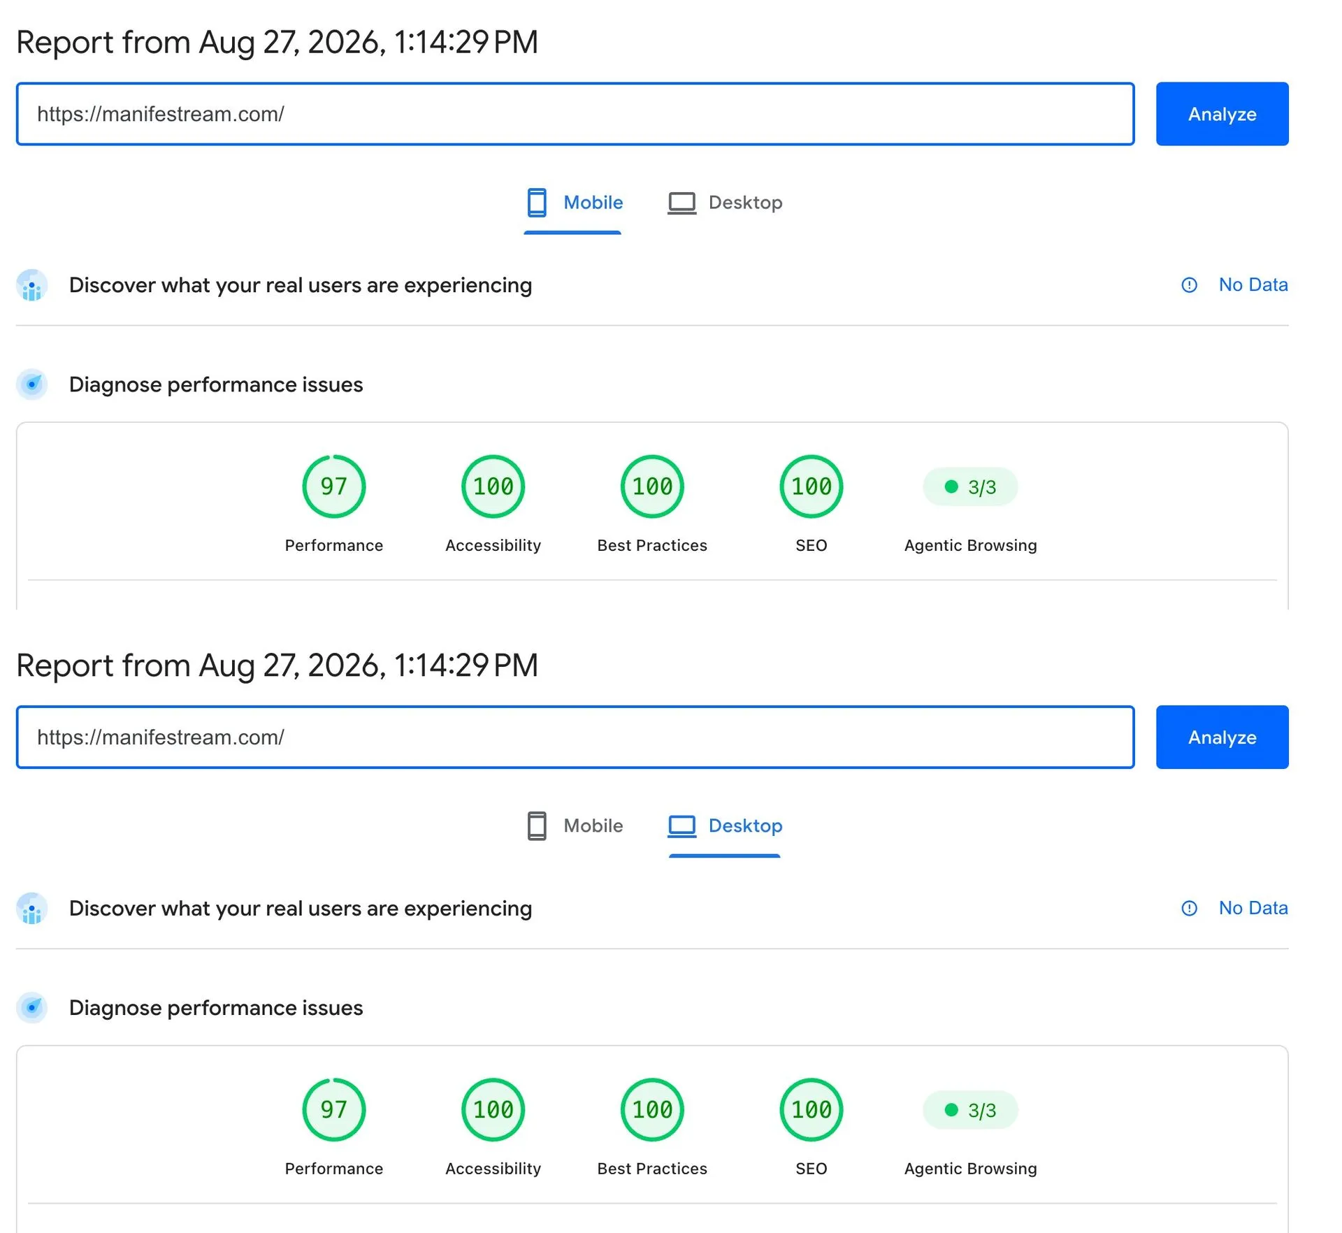Select the Mobile tab in the bottom report
This screenshot has height=1233, width=1342.
[573, 826]
